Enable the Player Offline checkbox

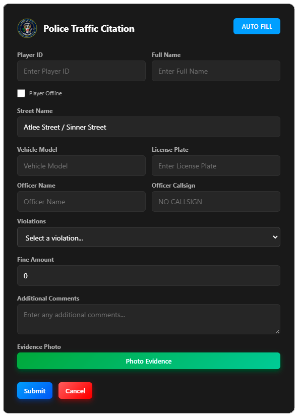tap(21, 93)
